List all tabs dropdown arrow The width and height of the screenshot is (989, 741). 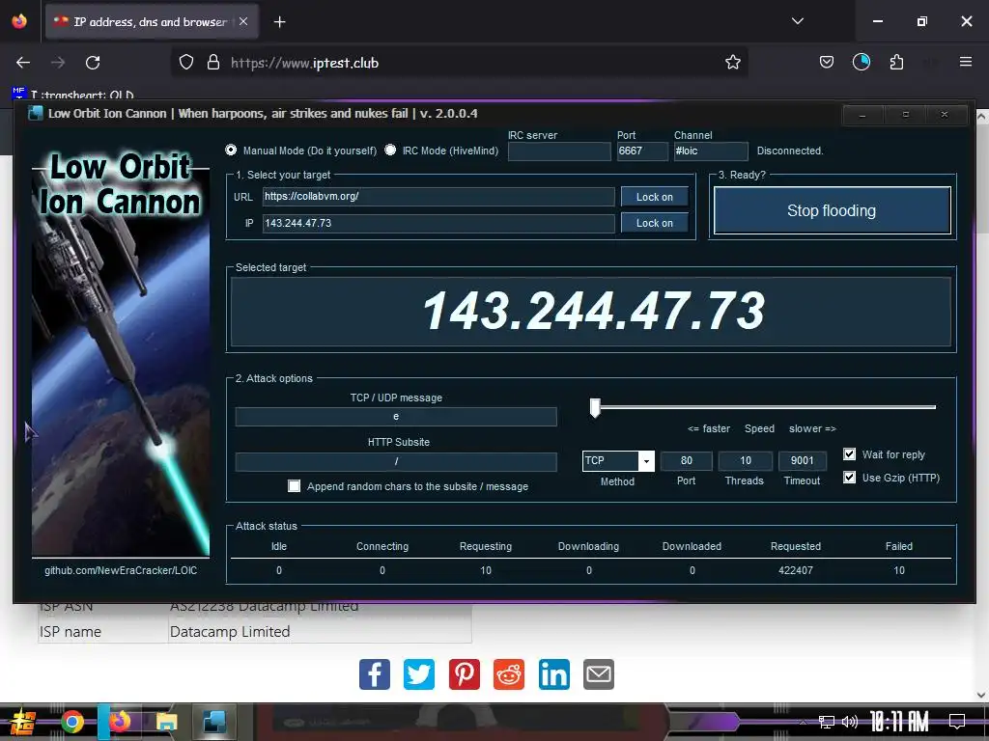click(x=797, y=21)
